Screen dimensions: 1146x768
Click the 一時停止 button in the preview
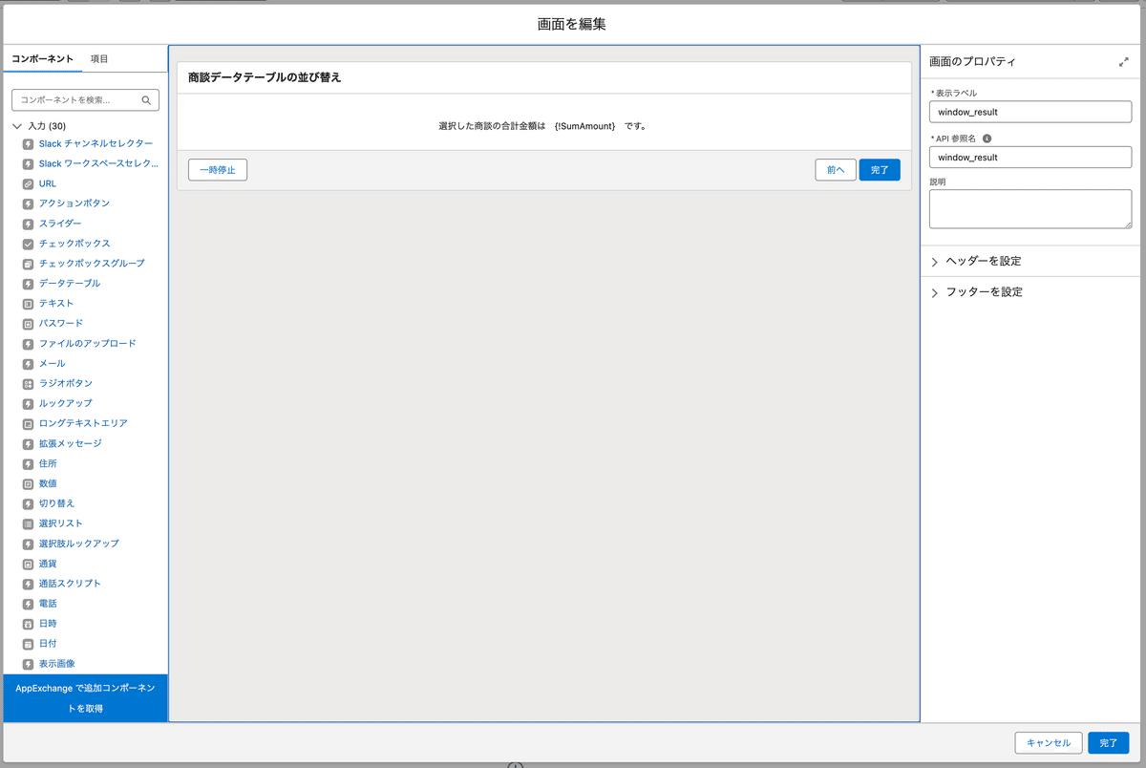coord(218,170)
